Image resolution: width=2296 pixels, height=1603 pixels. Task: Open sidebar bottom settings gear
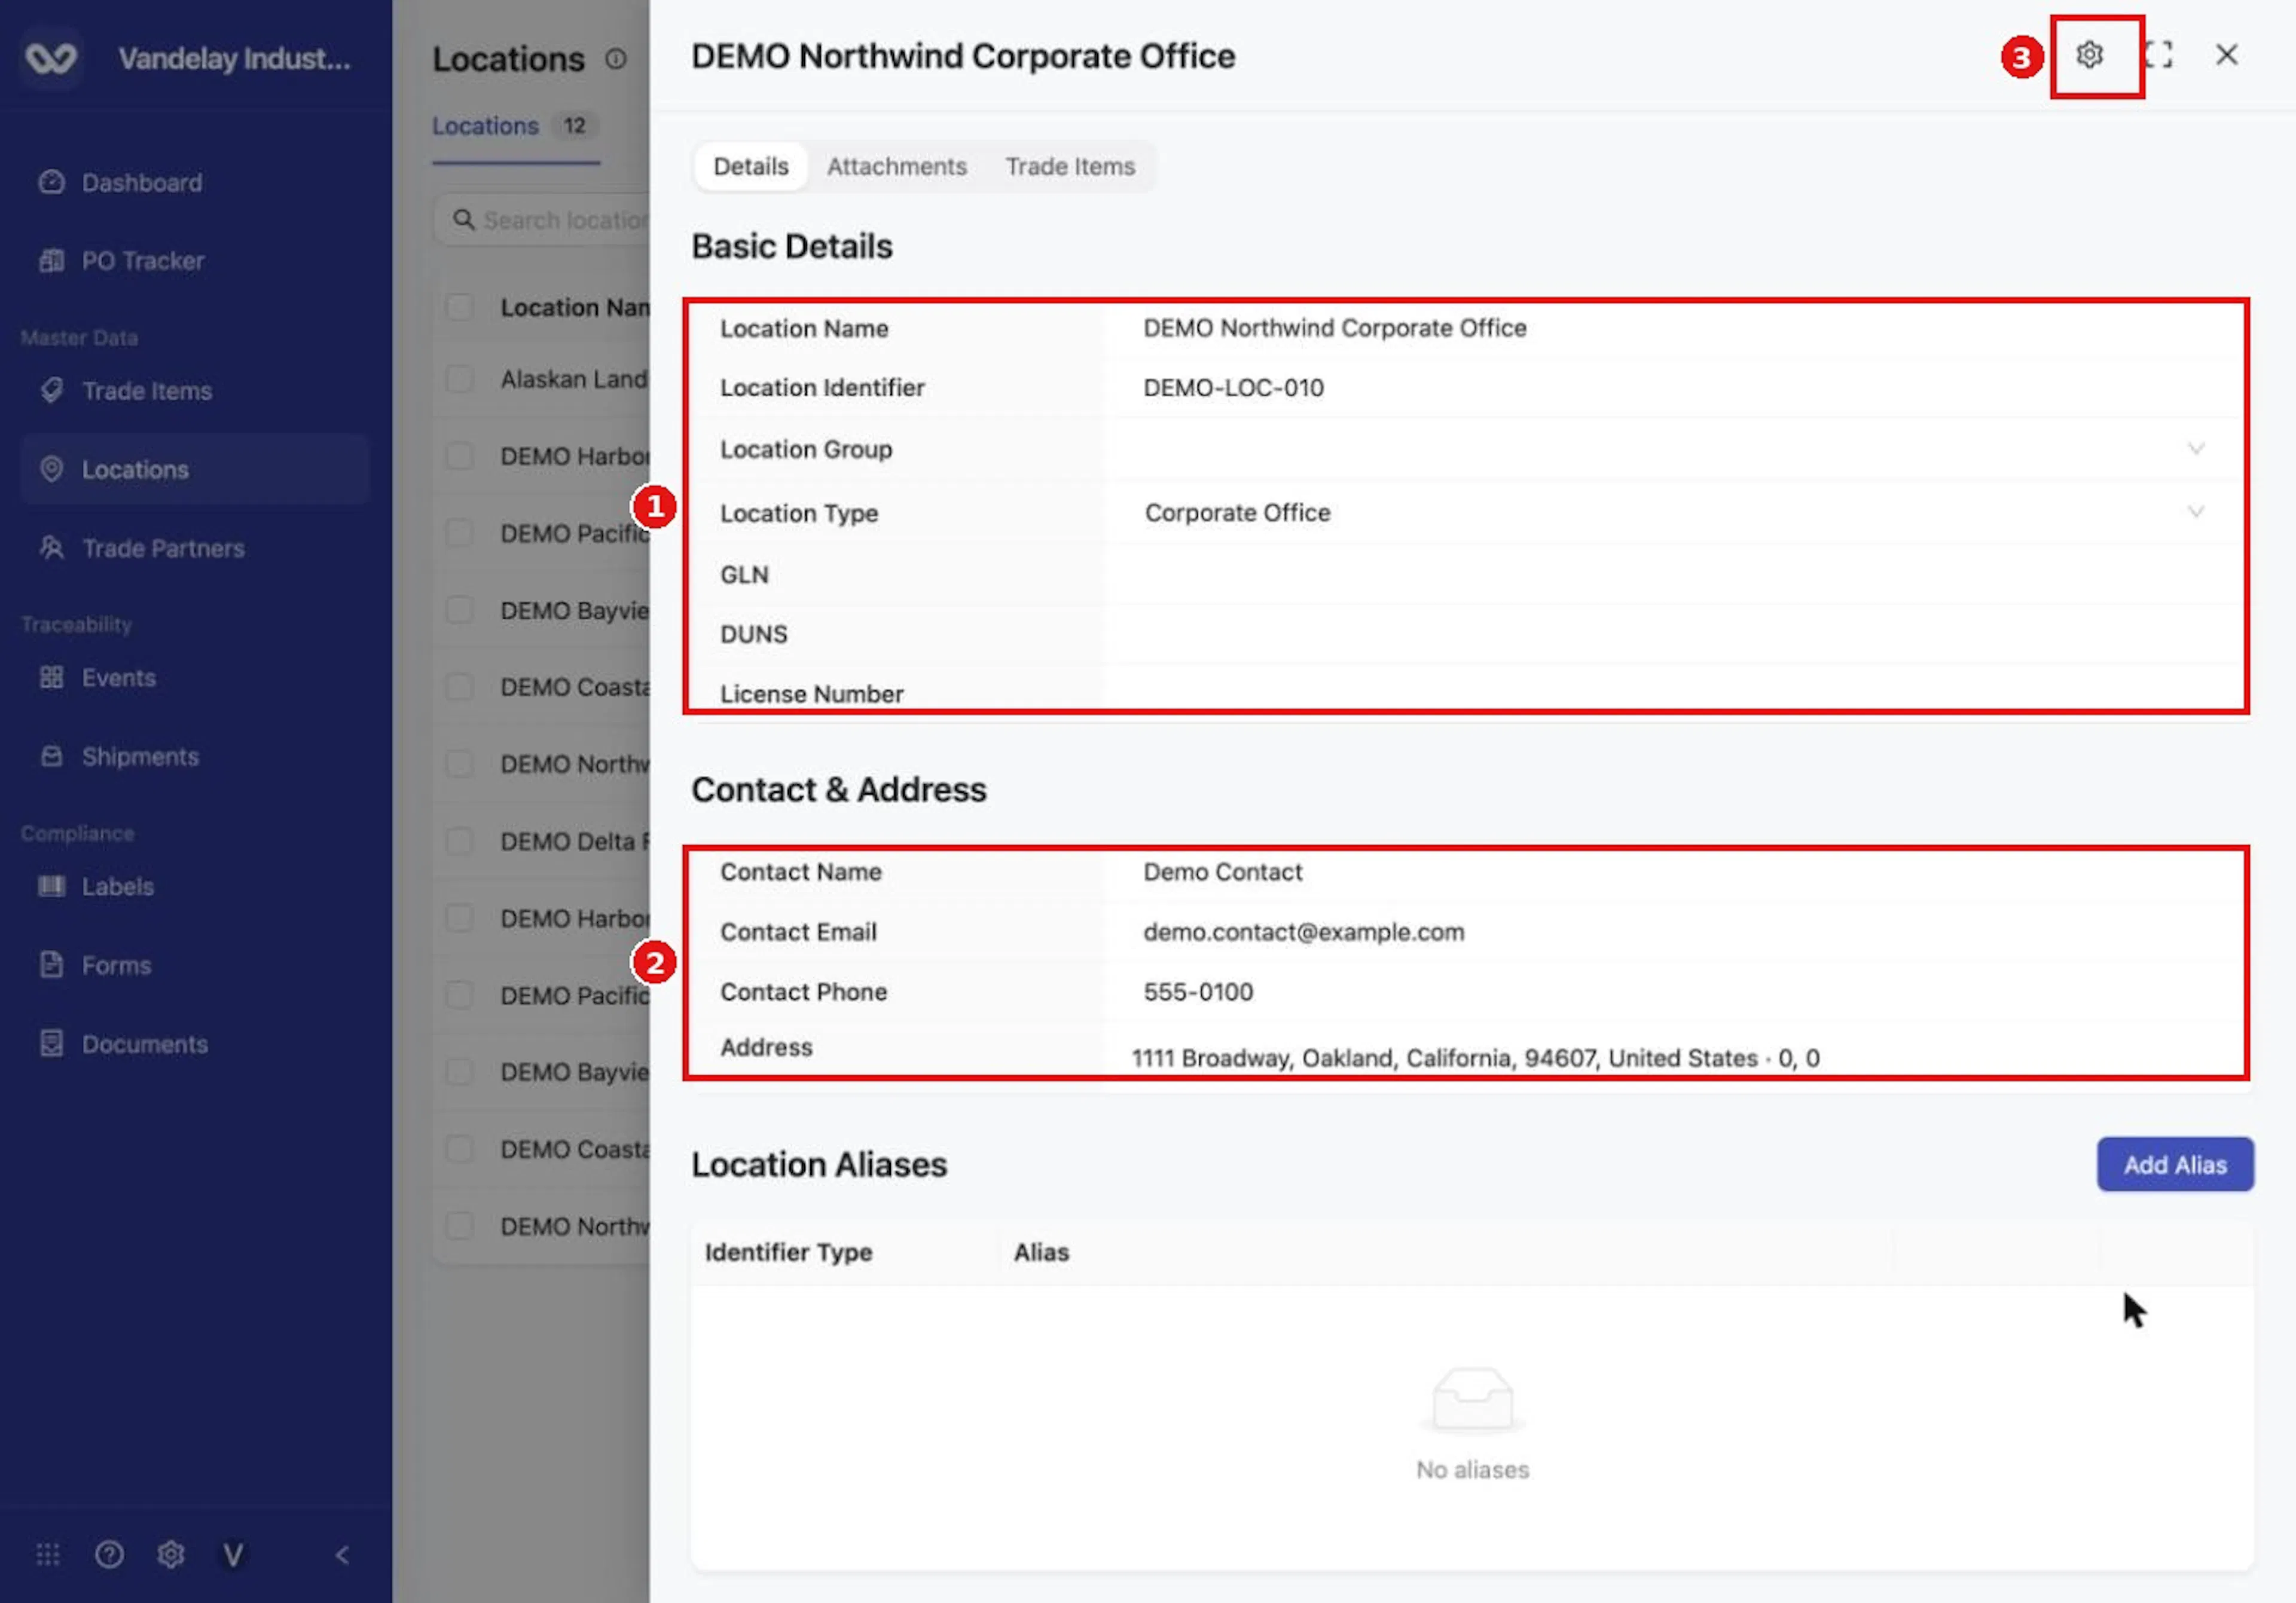click(x=171, y=1555)
